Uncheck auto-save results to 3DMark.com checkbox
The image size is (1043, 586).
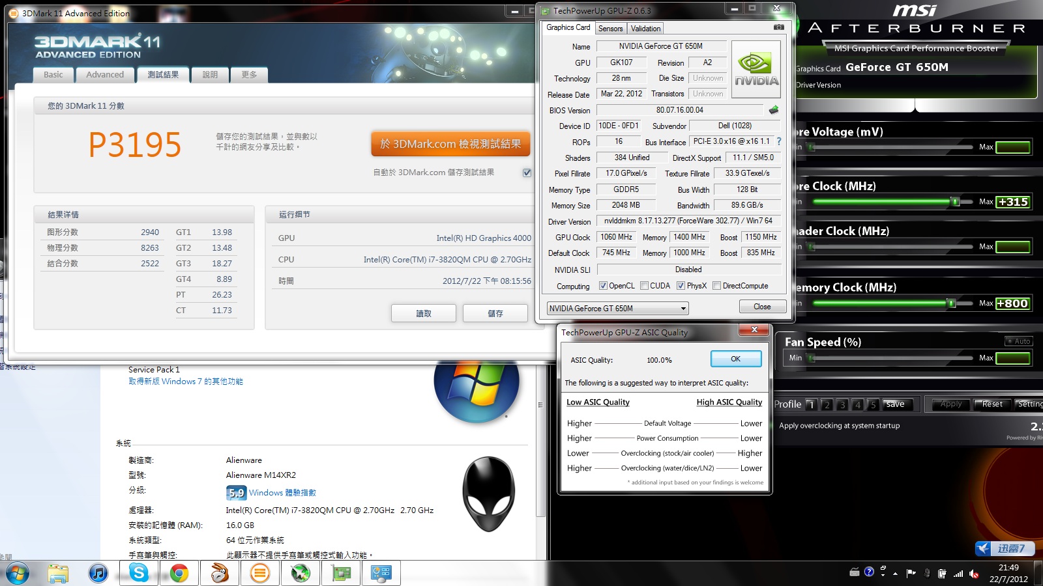(527, 173)
